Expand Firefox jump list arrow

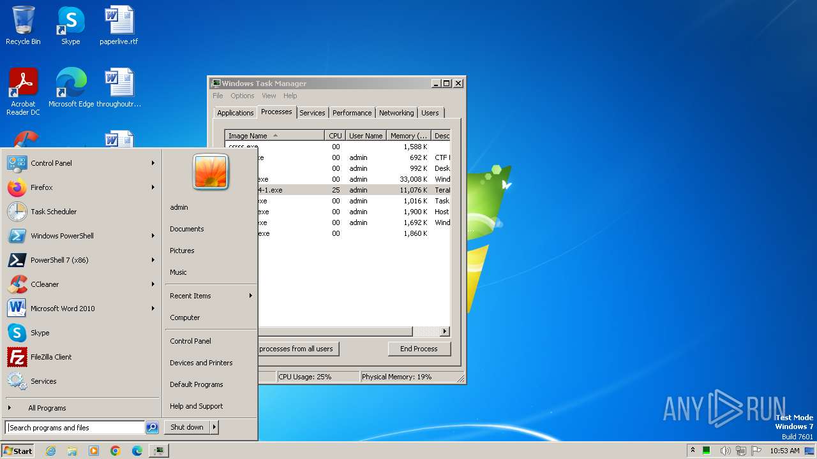coord(153,187)
